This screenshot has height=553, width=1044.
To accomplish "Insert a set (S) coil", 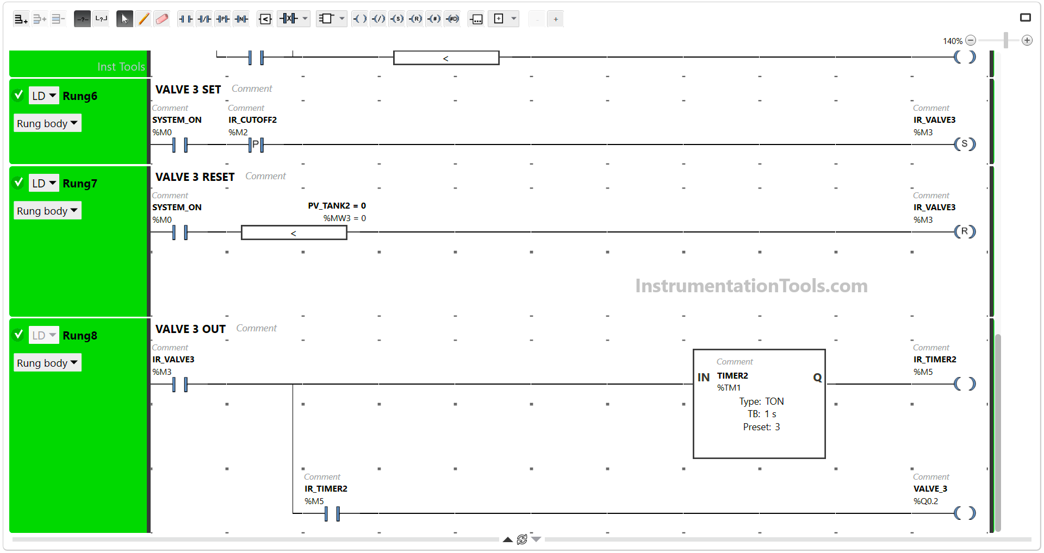I will coord(397,19).
